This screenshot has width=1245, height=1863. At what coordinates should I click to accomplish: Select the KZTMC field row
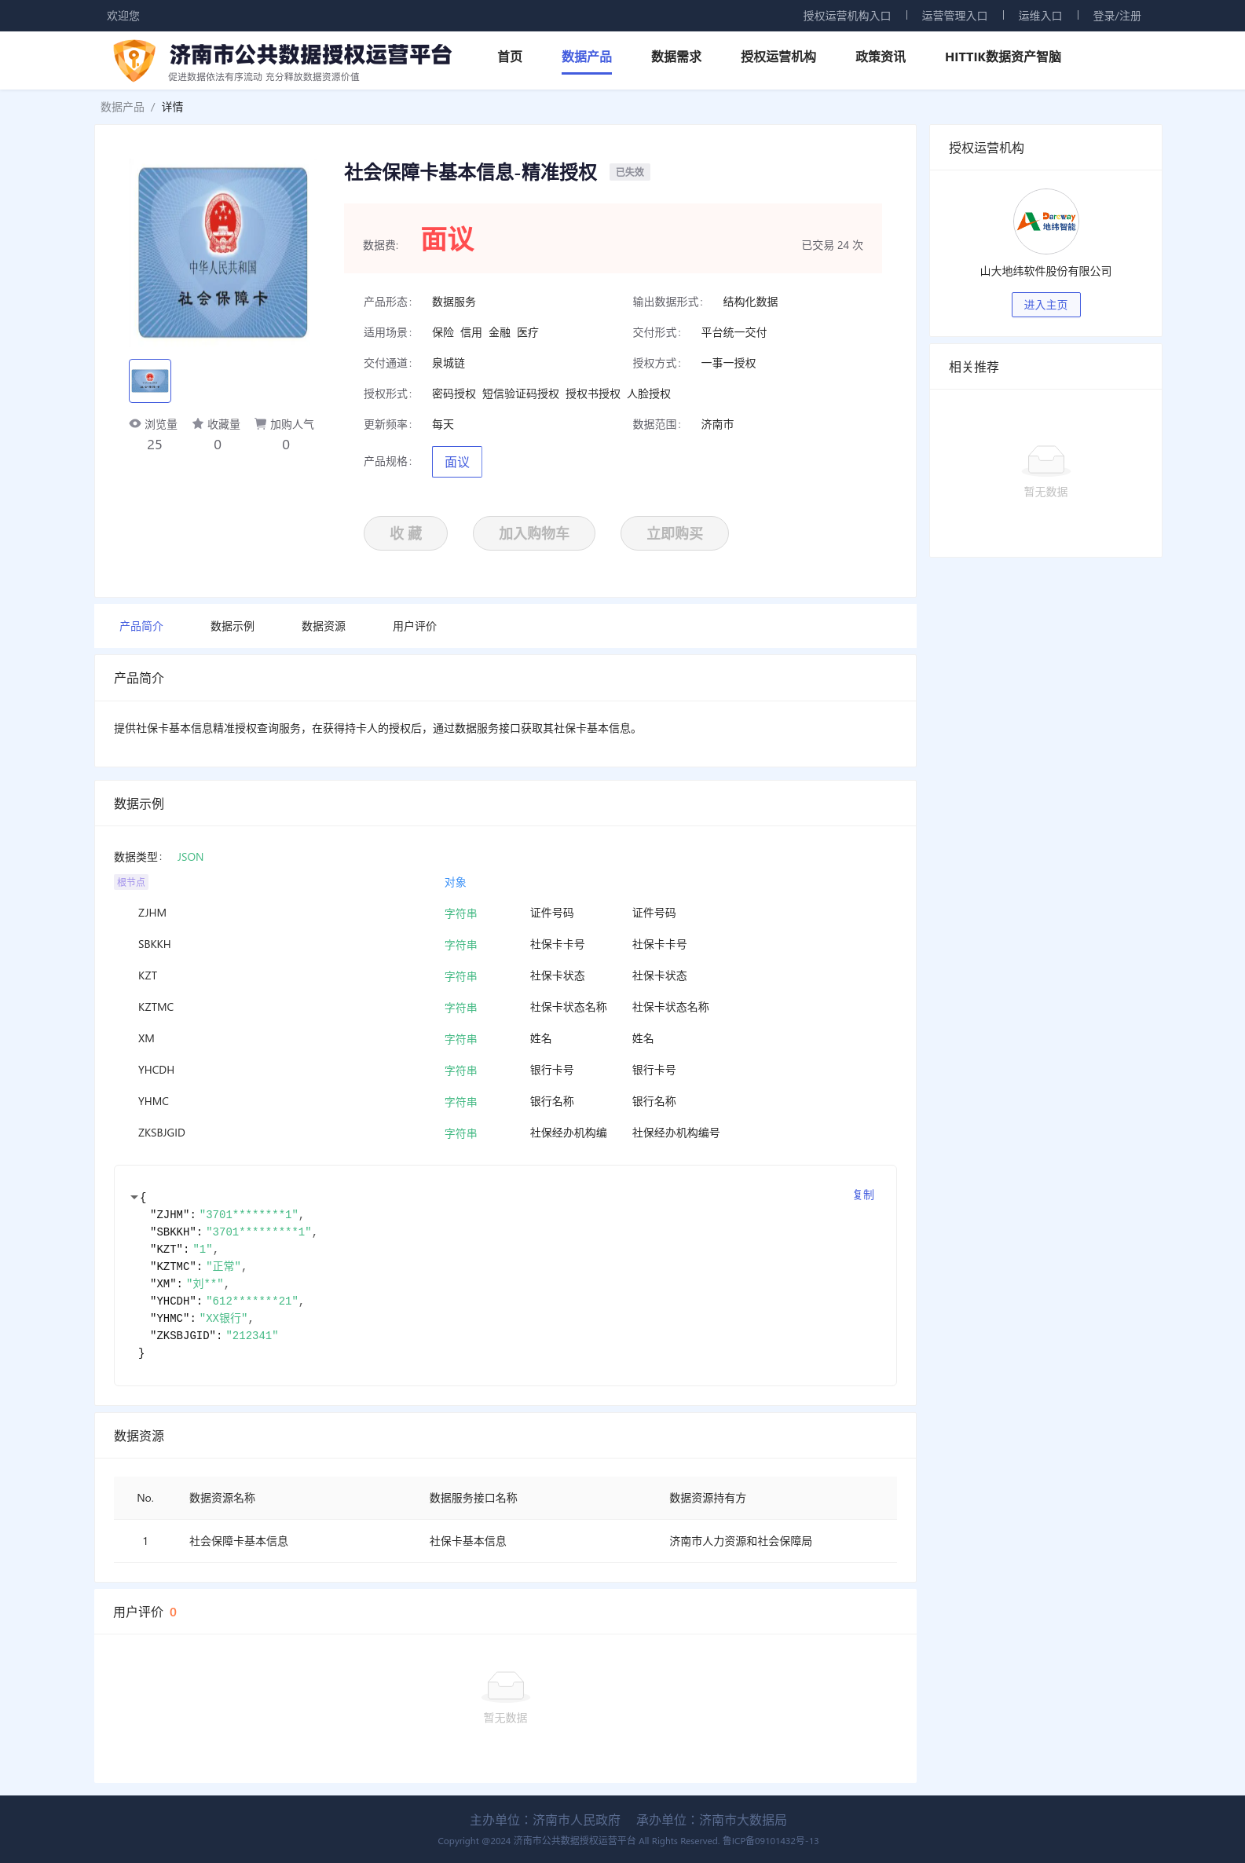point(505,1008)
